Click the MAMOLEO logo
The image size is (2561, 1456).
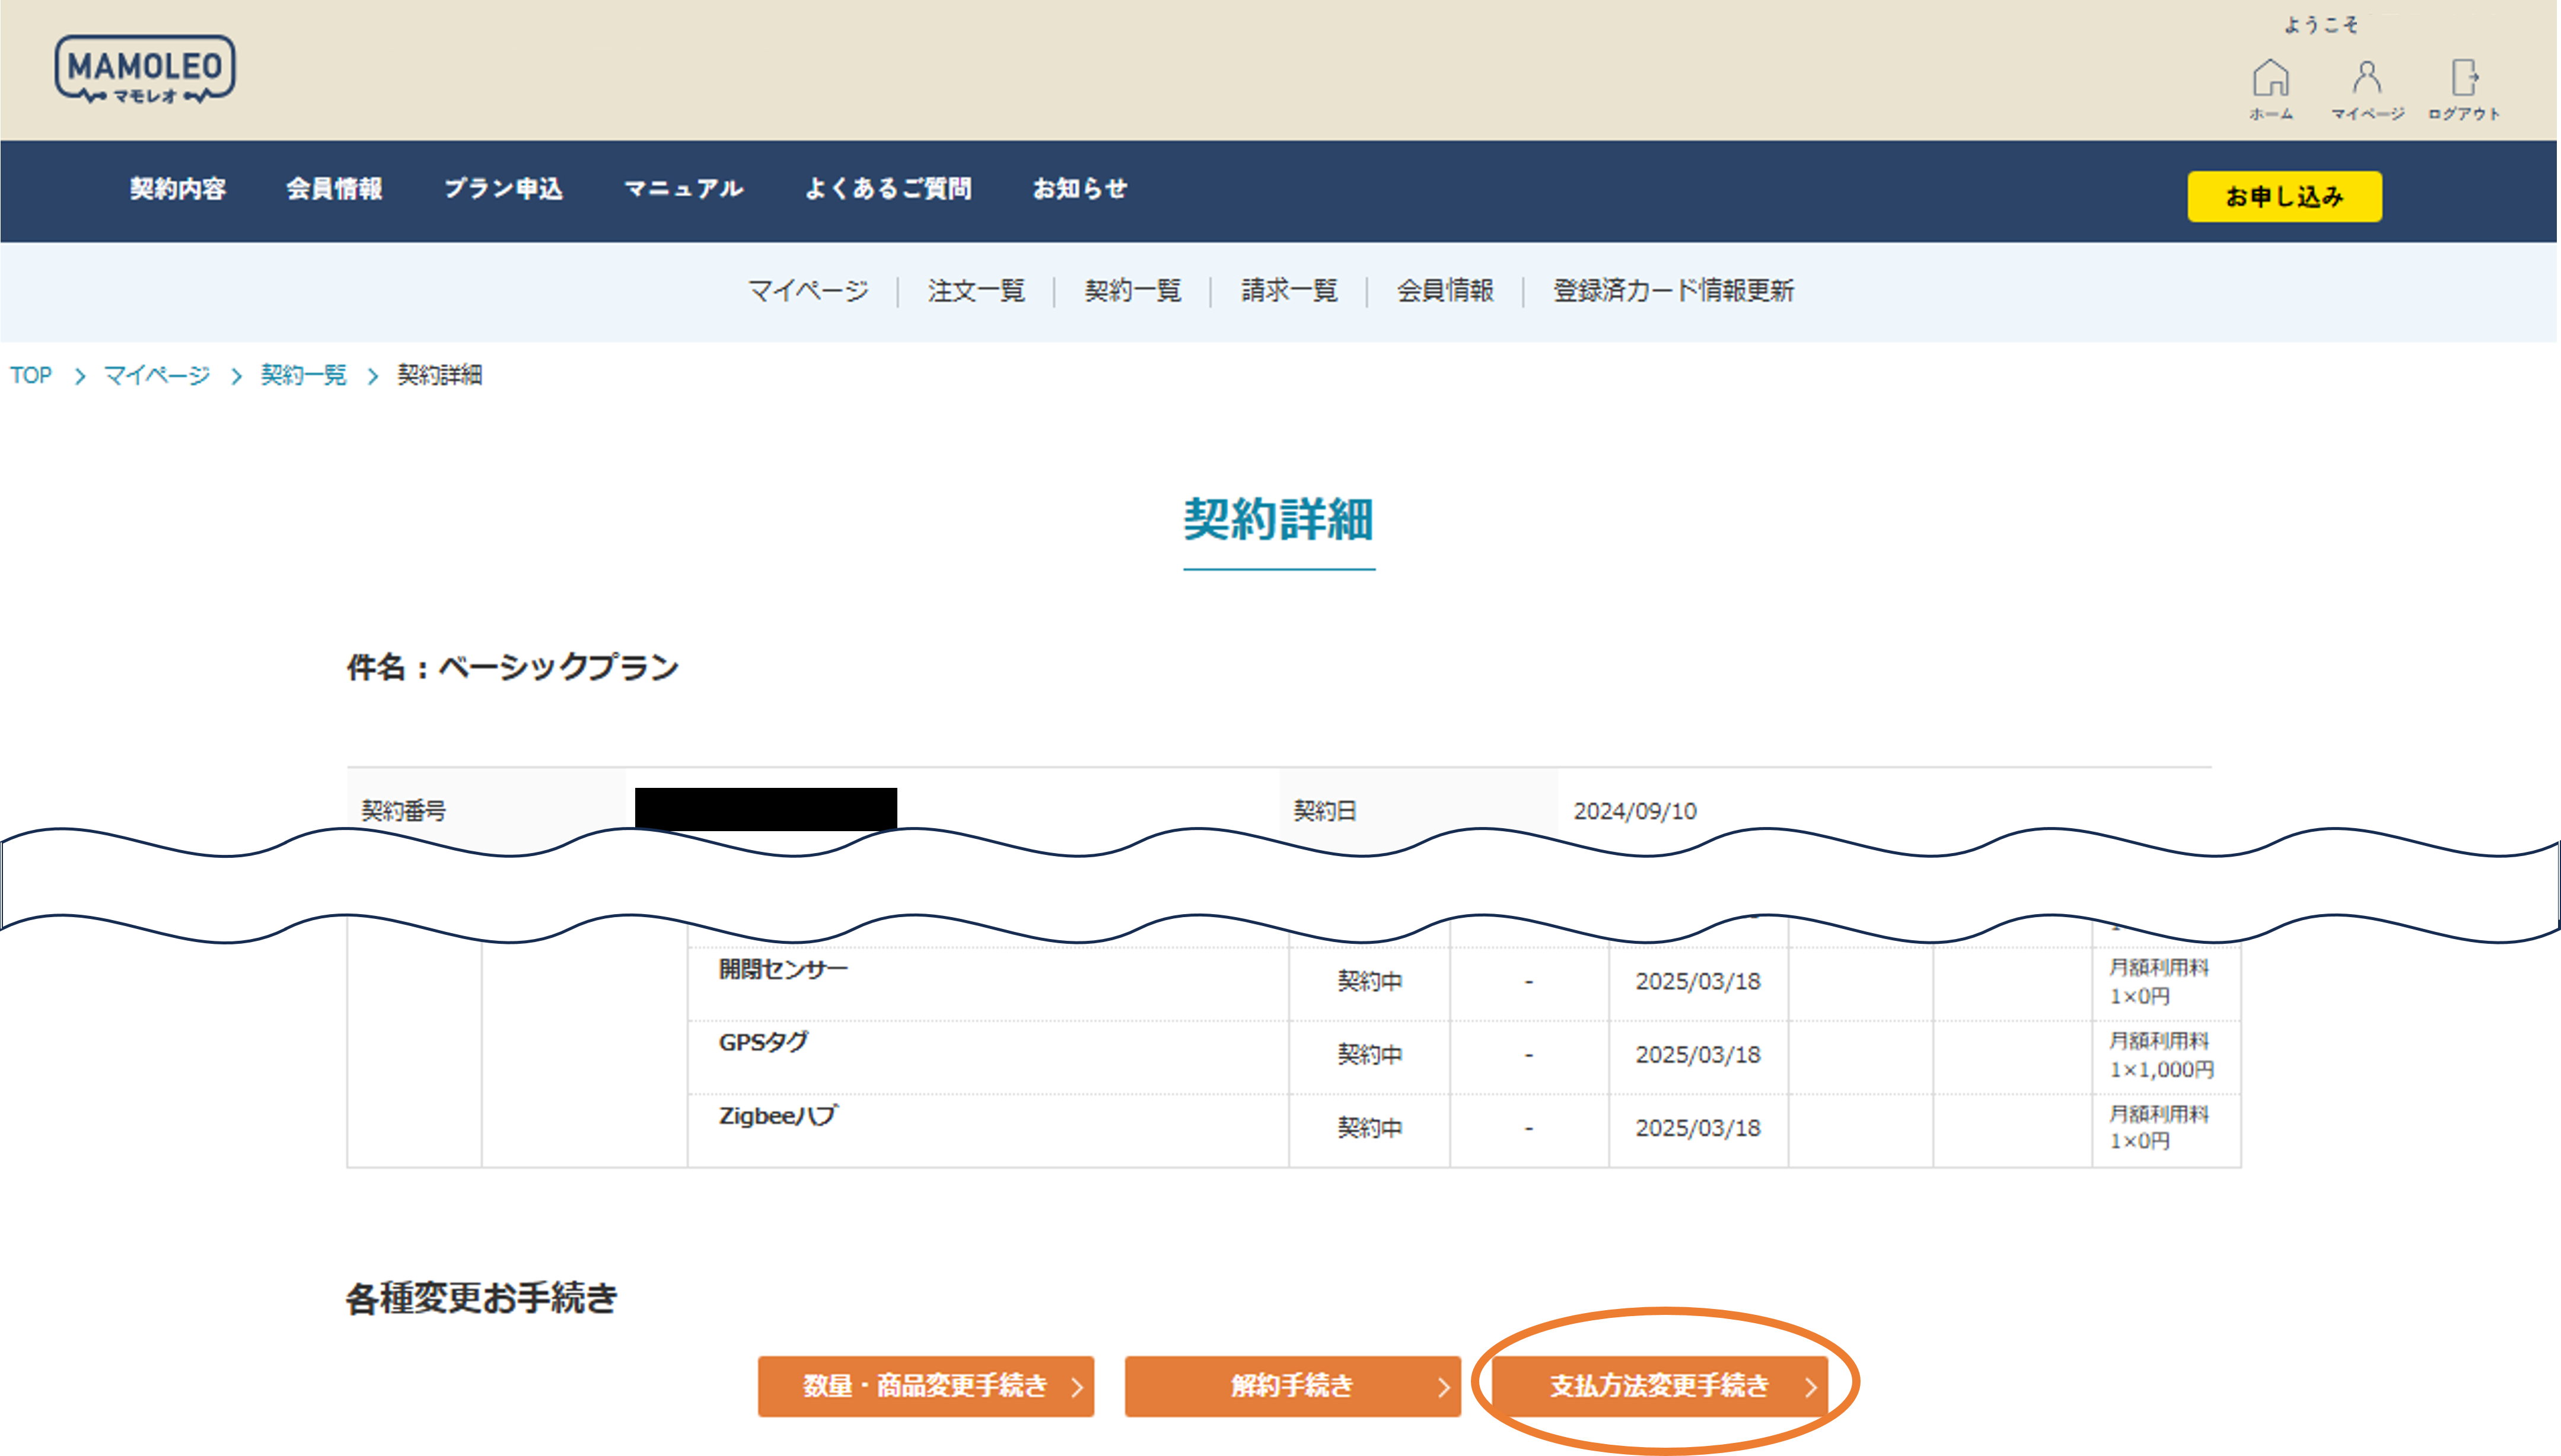pyautogui.click(x=145, y=69)
